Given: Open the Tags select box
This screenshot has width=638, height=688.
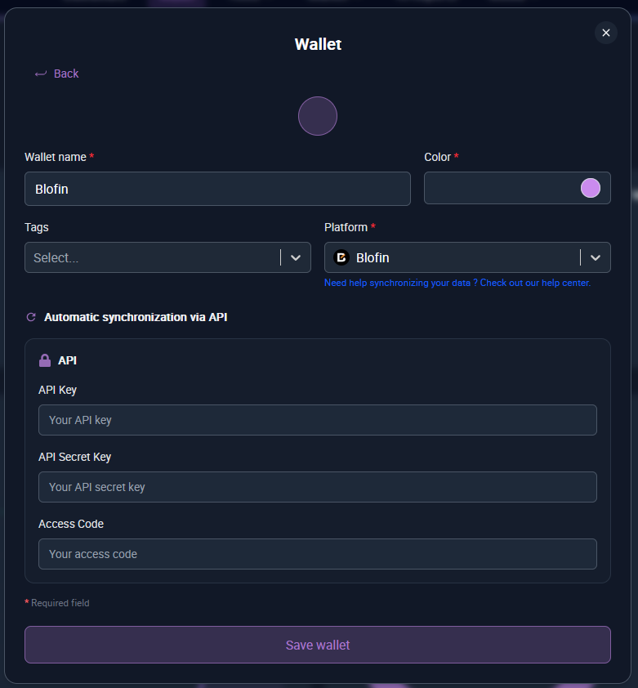Looking at the screenshot, I should pyautogui.click(x=152, y=257).
